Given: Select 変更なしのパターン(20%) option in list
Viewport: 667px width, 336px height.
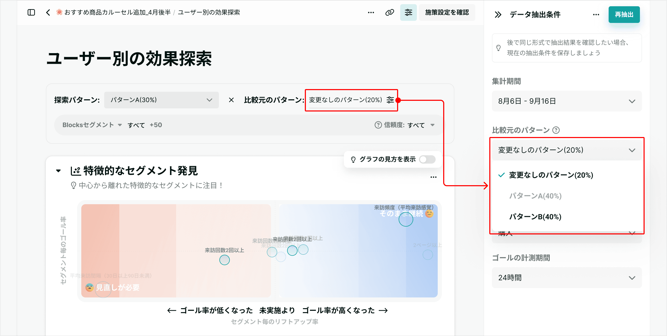Looking at the screenshot, I should tap(567, 175).
